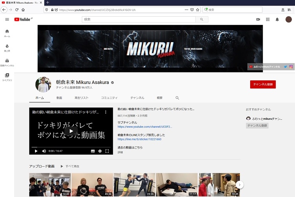This screenshot has height=197, width=295.
Task: Expand description with 詳細
Action: pyautogui.click(x=120, y=152)
